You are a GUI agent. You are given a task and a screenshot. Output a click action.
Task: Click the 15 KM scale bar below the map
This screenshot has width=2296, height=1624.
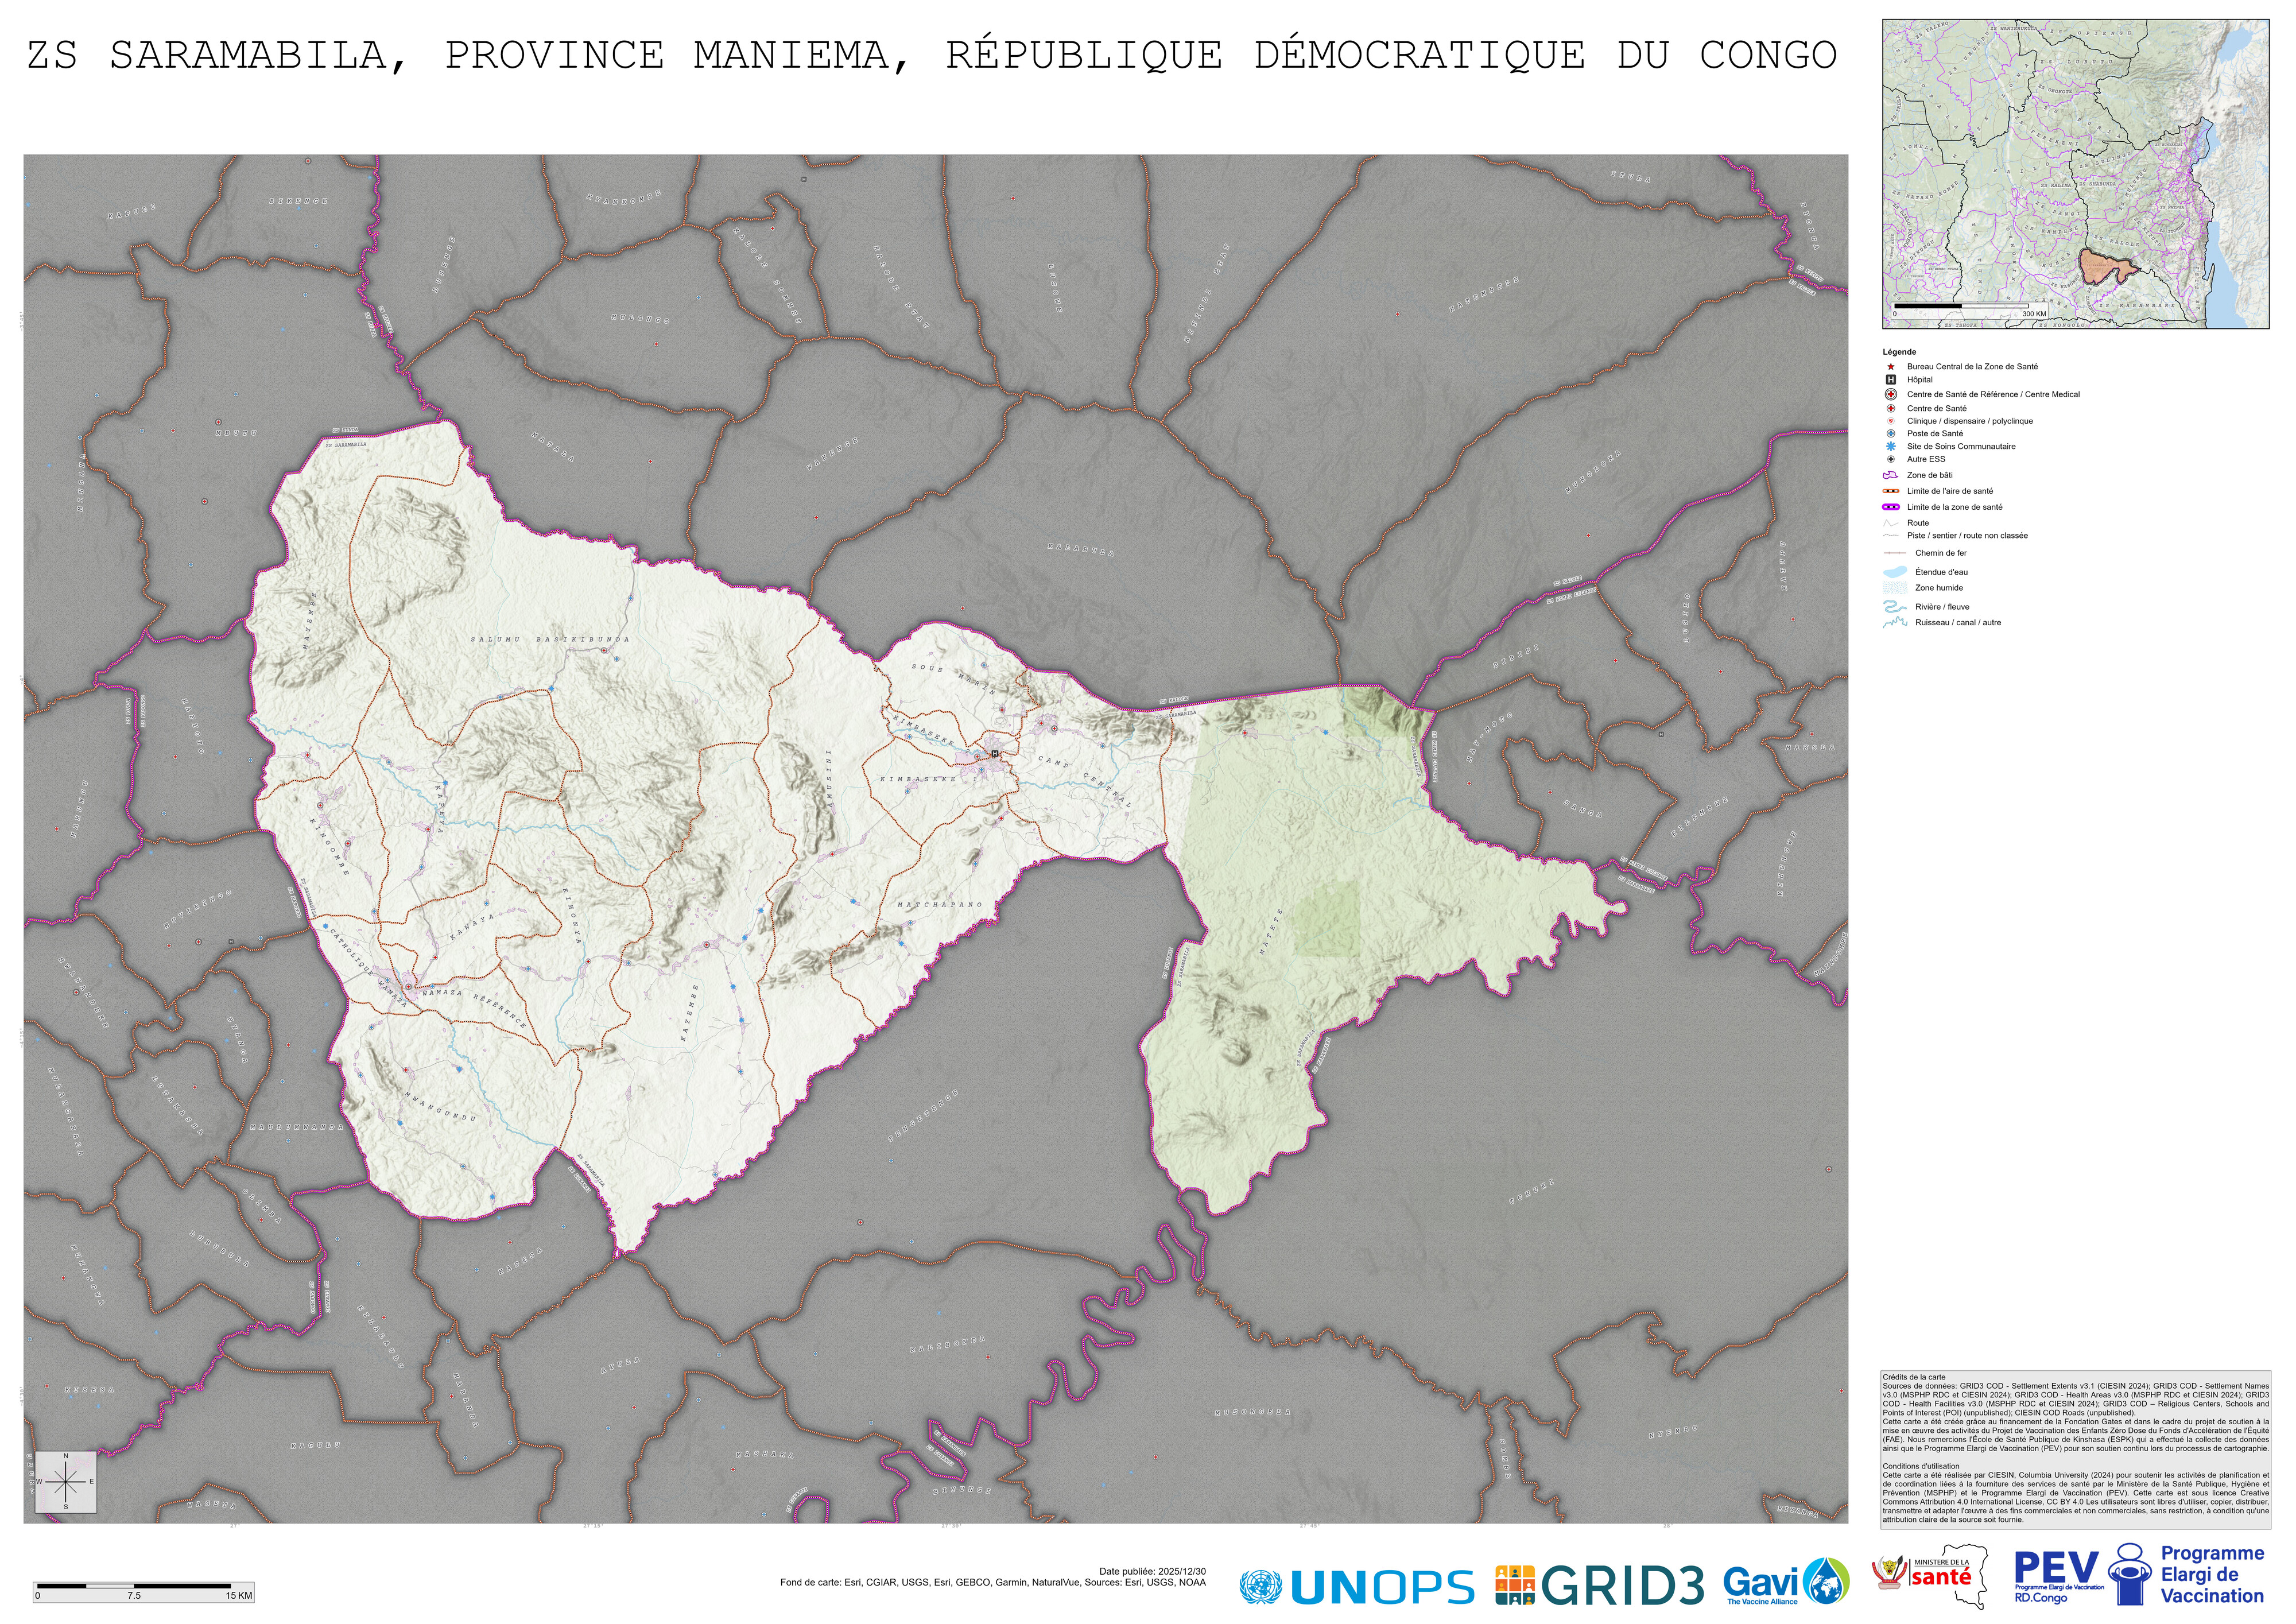coord(143,1591)
